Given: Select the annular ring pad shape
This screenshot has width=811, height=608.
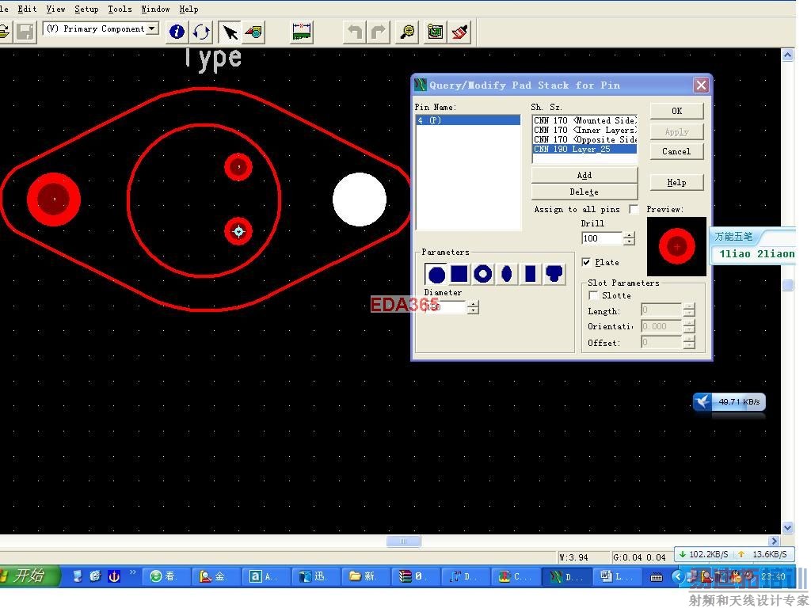Looking at the screenshot, I should [x=483, y=274].
